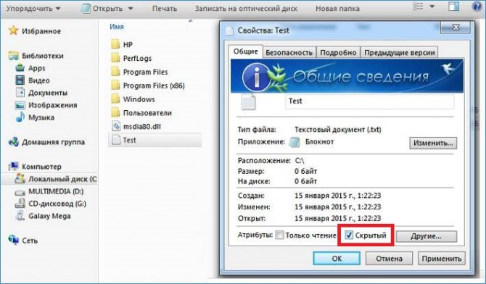486x284 pixels.
Task: Click the Test filename input field
Action: [x=369, y=101]
